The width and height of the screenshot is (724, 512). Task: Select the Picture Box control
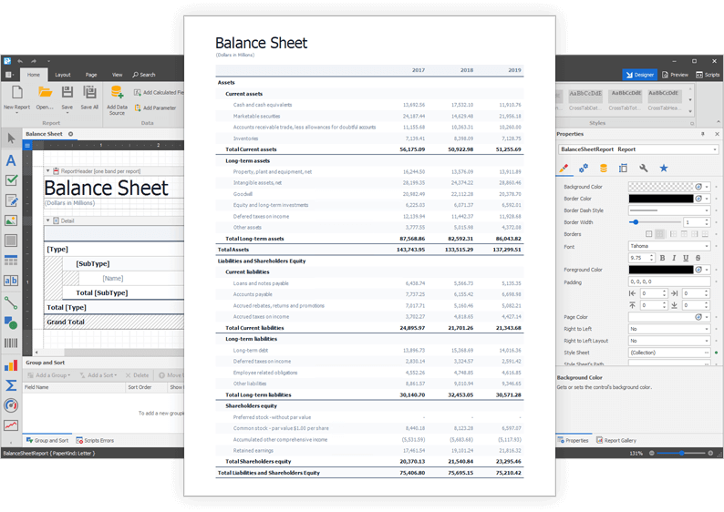pos(11,220)
